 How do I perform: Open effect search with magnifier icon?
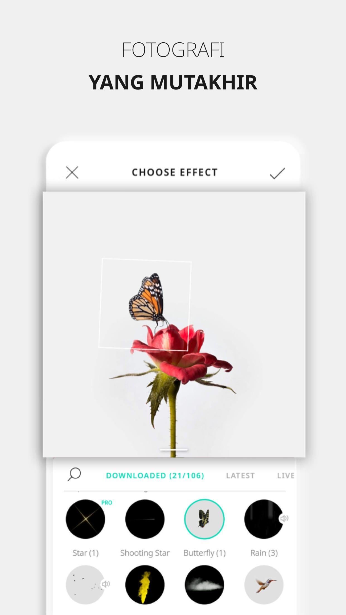point(74,475)
